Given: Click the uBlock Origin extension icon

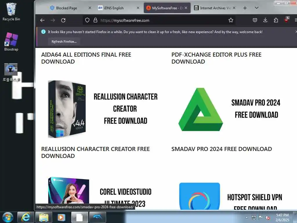Looking at the screenshot, I should tap(286, 20).
